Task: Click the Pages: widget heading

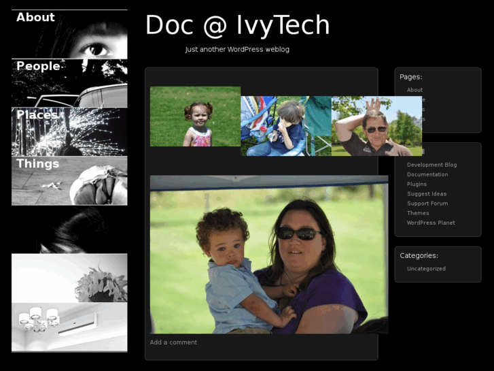Action: click(411, 77)
